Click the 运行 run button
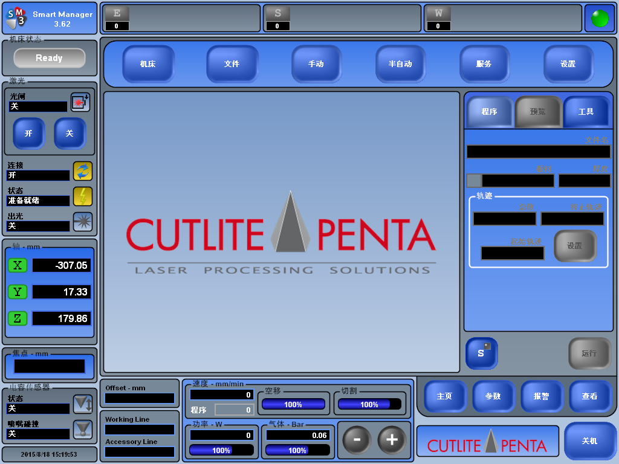Image resolution: width=619 pixels, height=464 pixels. (x=589, y=353)
